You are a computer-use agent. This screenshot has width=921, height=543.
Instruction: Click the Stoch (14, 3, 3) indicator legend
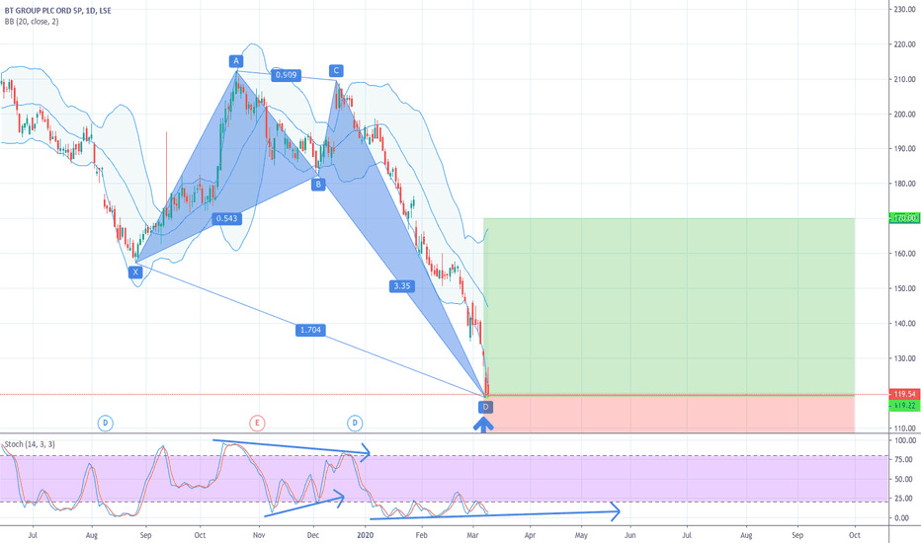click(30, 444)
